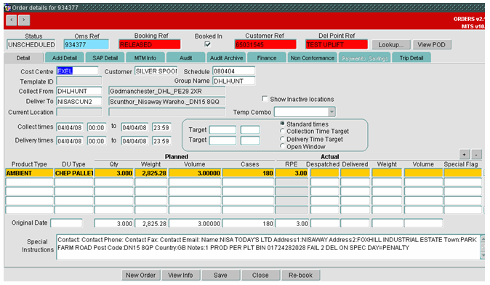Go to previous order using back arrow

click(12, 20)
